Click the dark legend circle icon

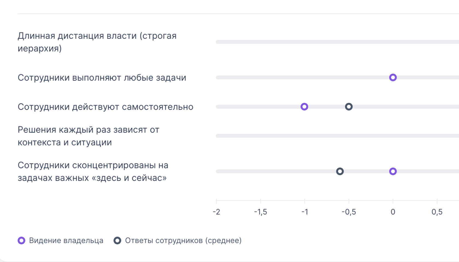click(117, 240)
